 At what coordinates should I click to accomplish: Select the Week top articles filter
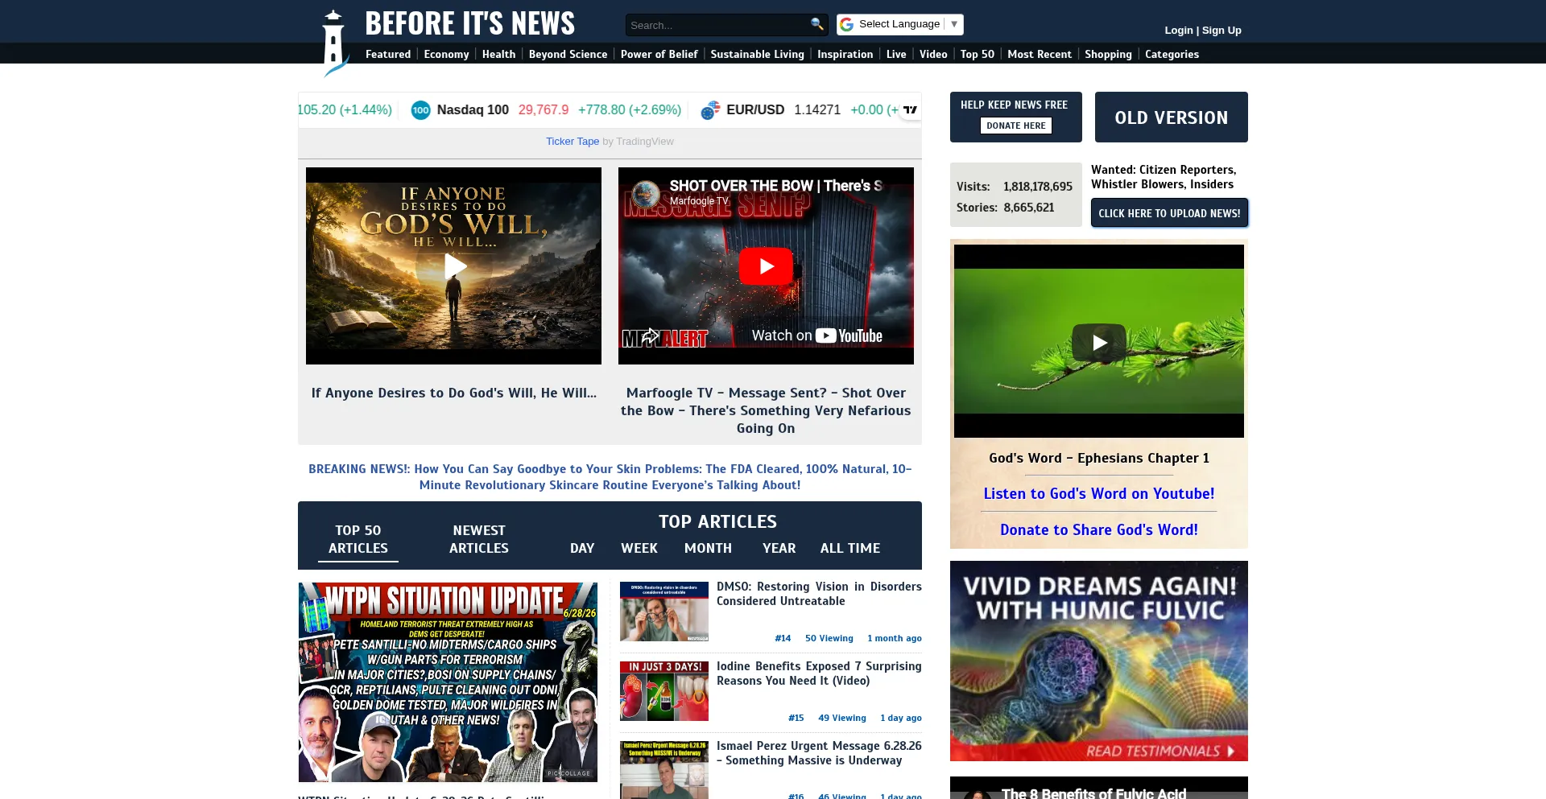pyautogui.click(x=639, y=548)
